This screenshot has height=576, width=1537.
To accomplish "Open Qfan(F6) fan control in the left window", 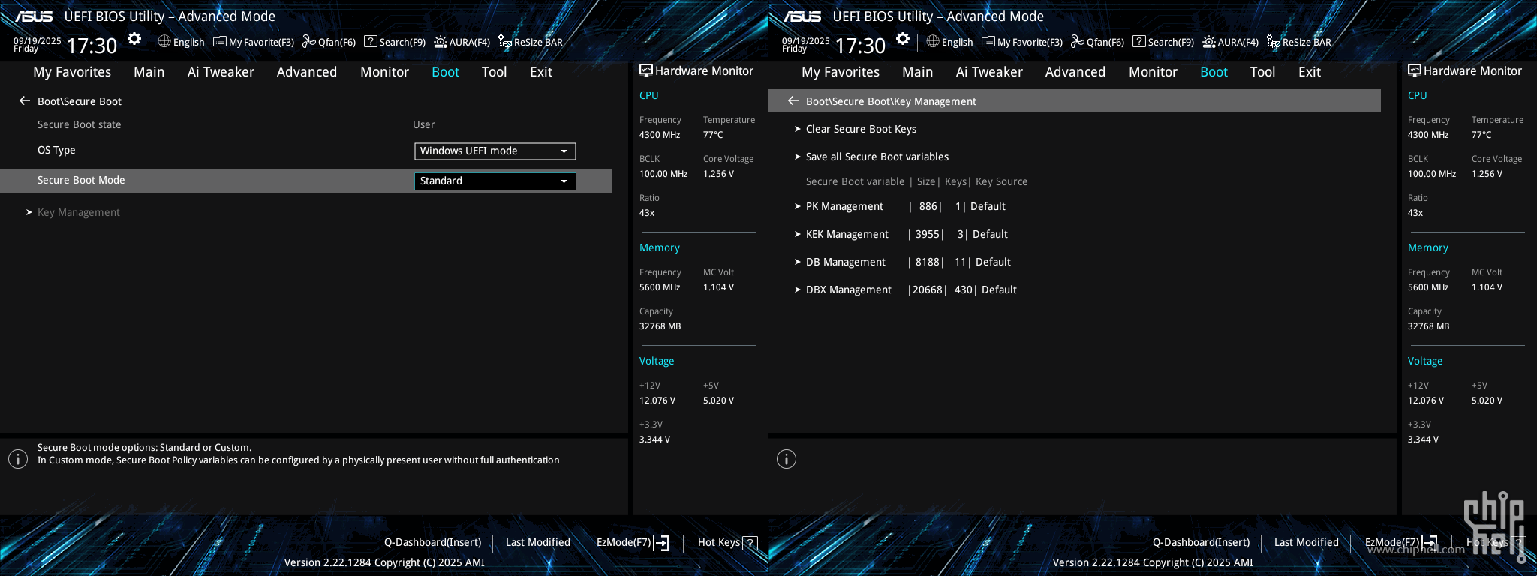I will (329, 42).
